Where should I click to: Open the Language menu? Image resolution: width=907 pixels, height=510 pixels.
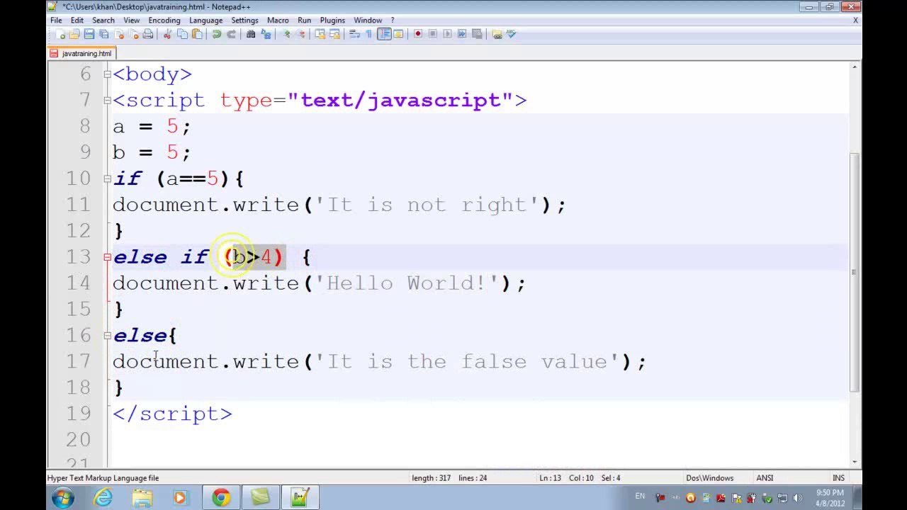(x=205, y=21)
